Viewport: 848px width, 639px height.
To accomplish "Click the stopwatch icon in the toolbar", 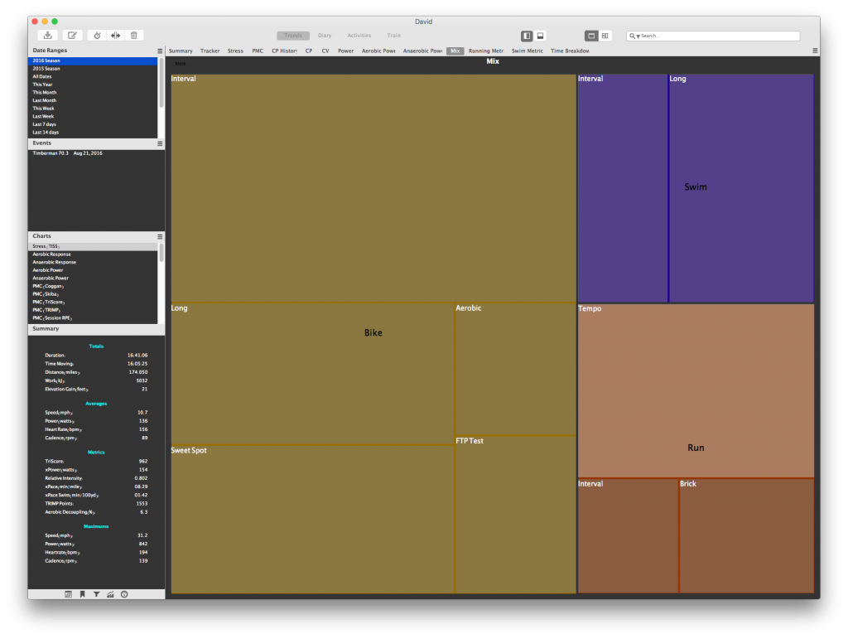I will (98, 36).
